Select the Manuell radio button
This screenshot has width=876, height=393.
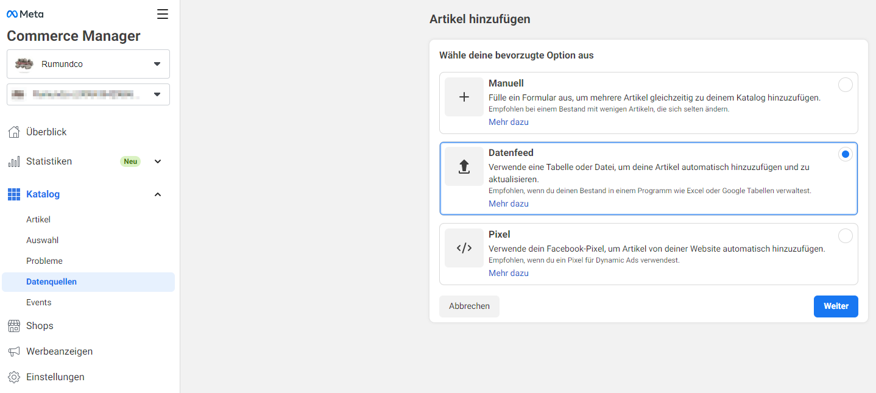(x=845, y=85)
